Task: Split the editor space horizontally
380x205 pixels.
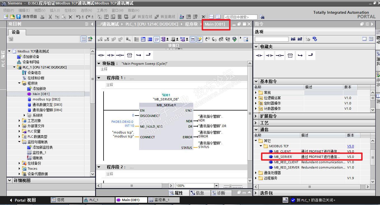Action: pyautogui.click(x=212, y=17)
